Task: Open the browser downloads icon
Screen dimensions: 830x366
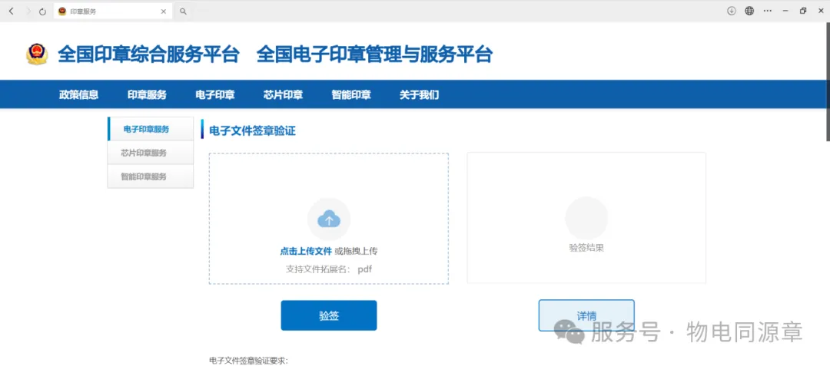Action: point(732,11)
